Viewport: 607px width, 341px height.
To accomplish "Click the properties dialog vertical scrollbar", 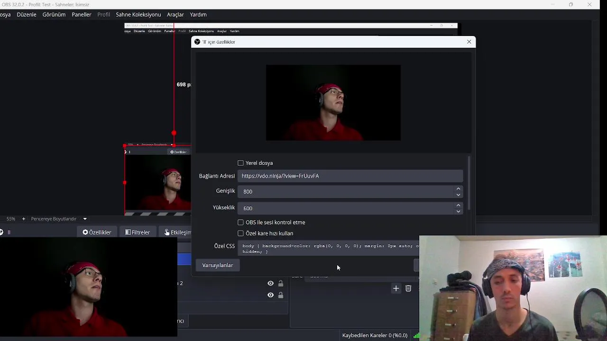I will [x=469, y=184].
